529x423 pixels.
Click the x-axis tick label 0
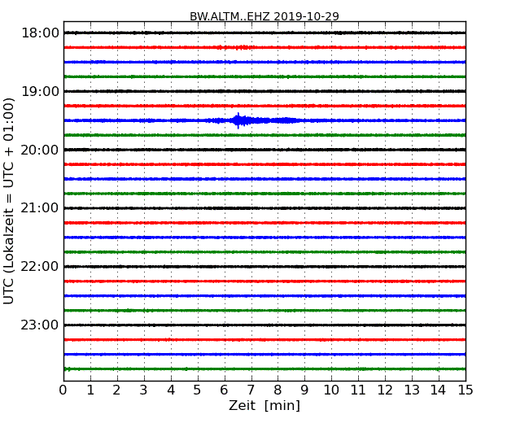(x=63, y=390)
